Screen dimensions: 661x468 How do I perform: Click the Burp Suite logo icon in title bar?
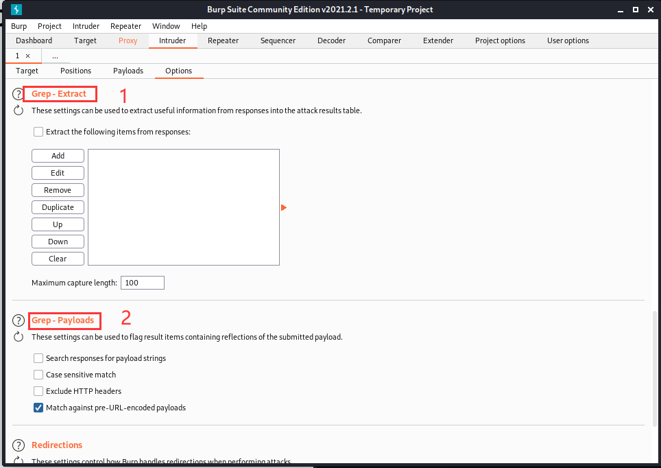16,10
